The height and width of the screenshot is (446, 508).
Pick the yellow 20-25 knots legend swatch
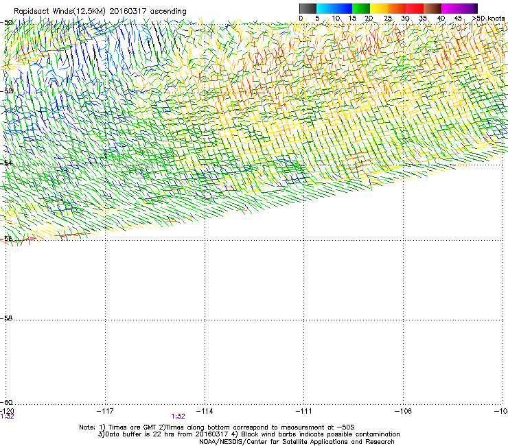click(x=379, y=8)
